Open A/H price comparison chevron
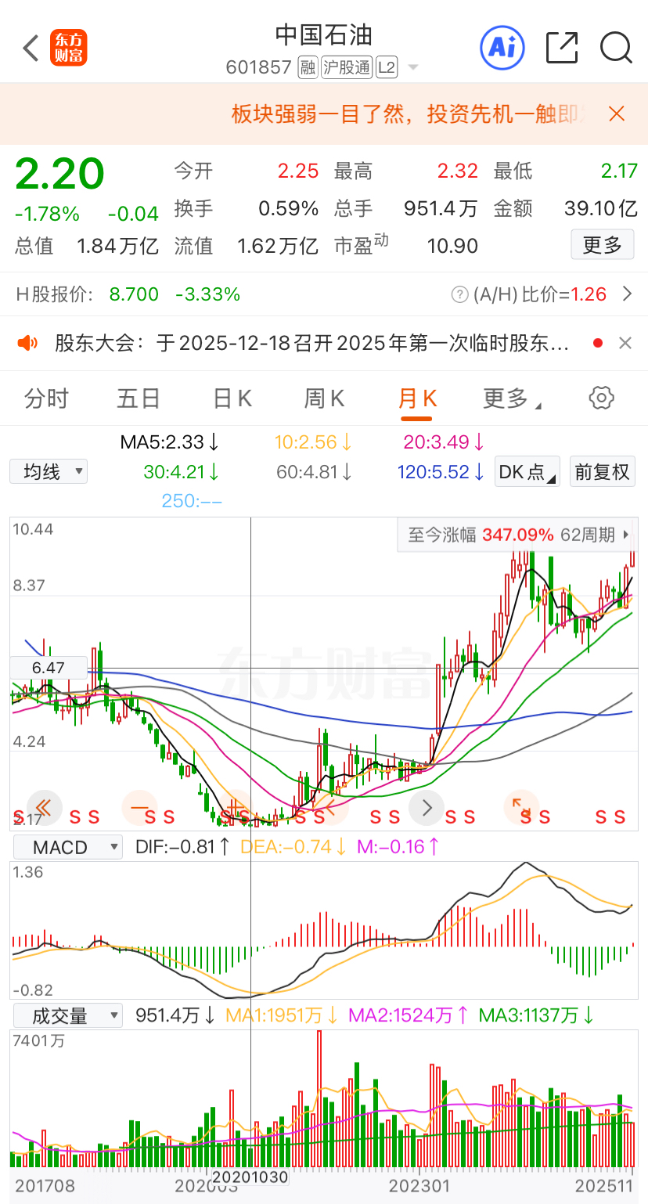Screen dimensions: 648x1204 [626, 294]
